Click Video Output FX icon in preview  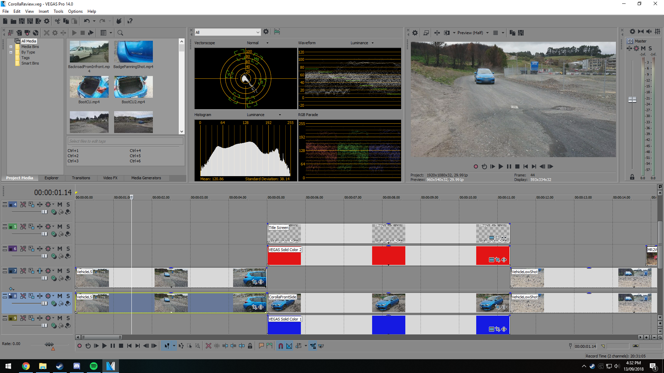(437, 33)
